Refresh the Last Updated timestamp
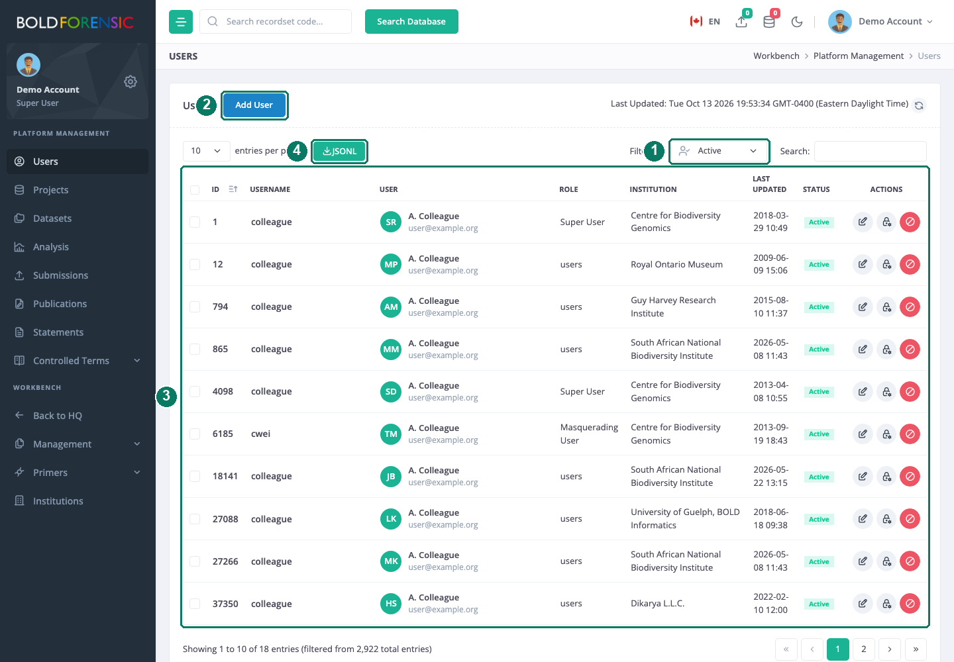This screenshot has width=954, height=662. [919, 105]
